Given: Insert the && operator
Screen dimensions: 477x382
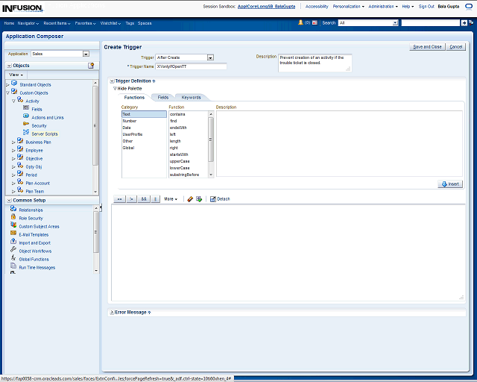Looking at the screenshot, I should [144, 199].
